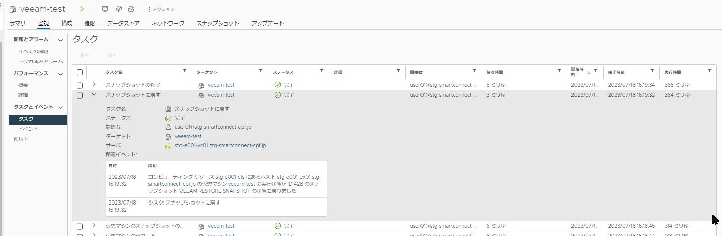Filter the 開始者 column

coord(474,71)
